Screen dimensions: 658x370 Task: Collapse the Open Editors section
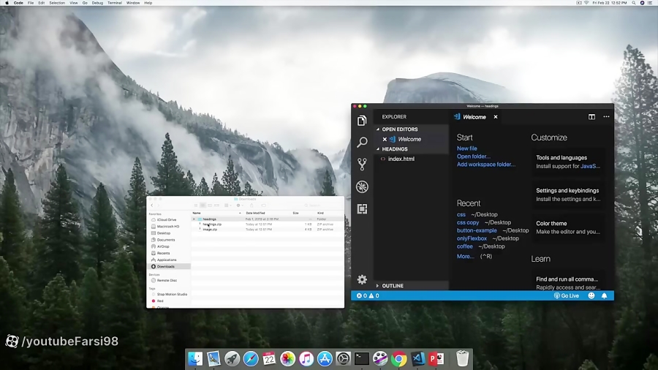(x=399, y=129)
